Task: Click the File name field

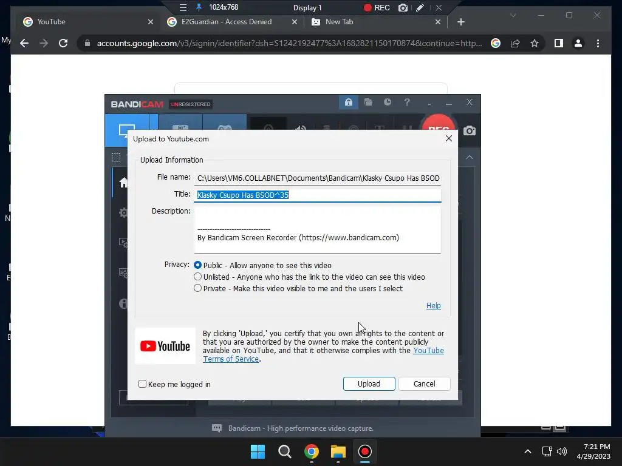Action: pyautogui.click(x=317, y=178)
